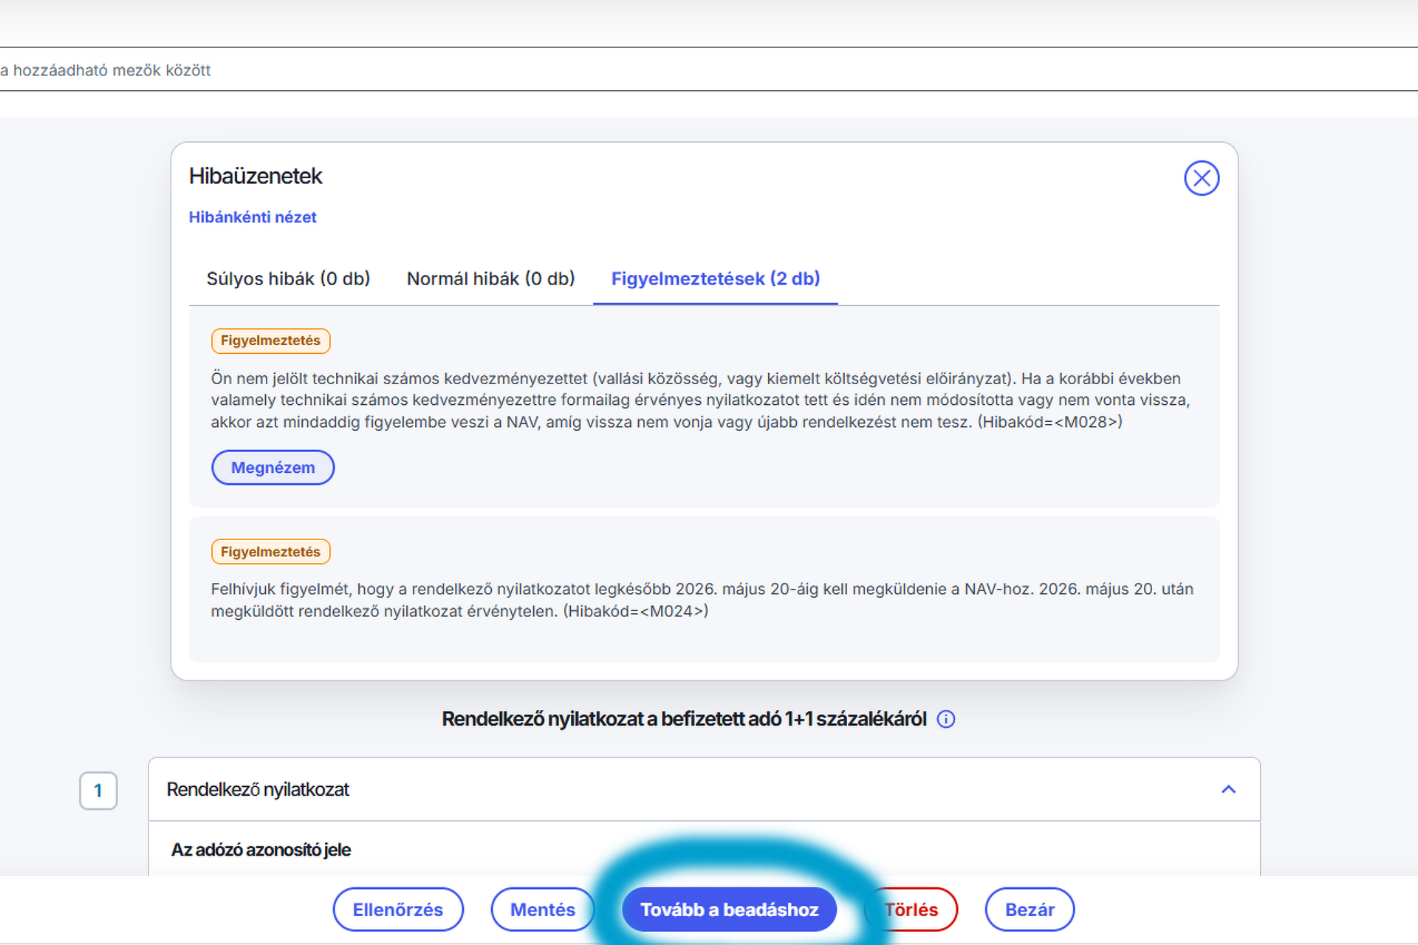
Task: Save the form with Mentés
Action: point(543,910)
